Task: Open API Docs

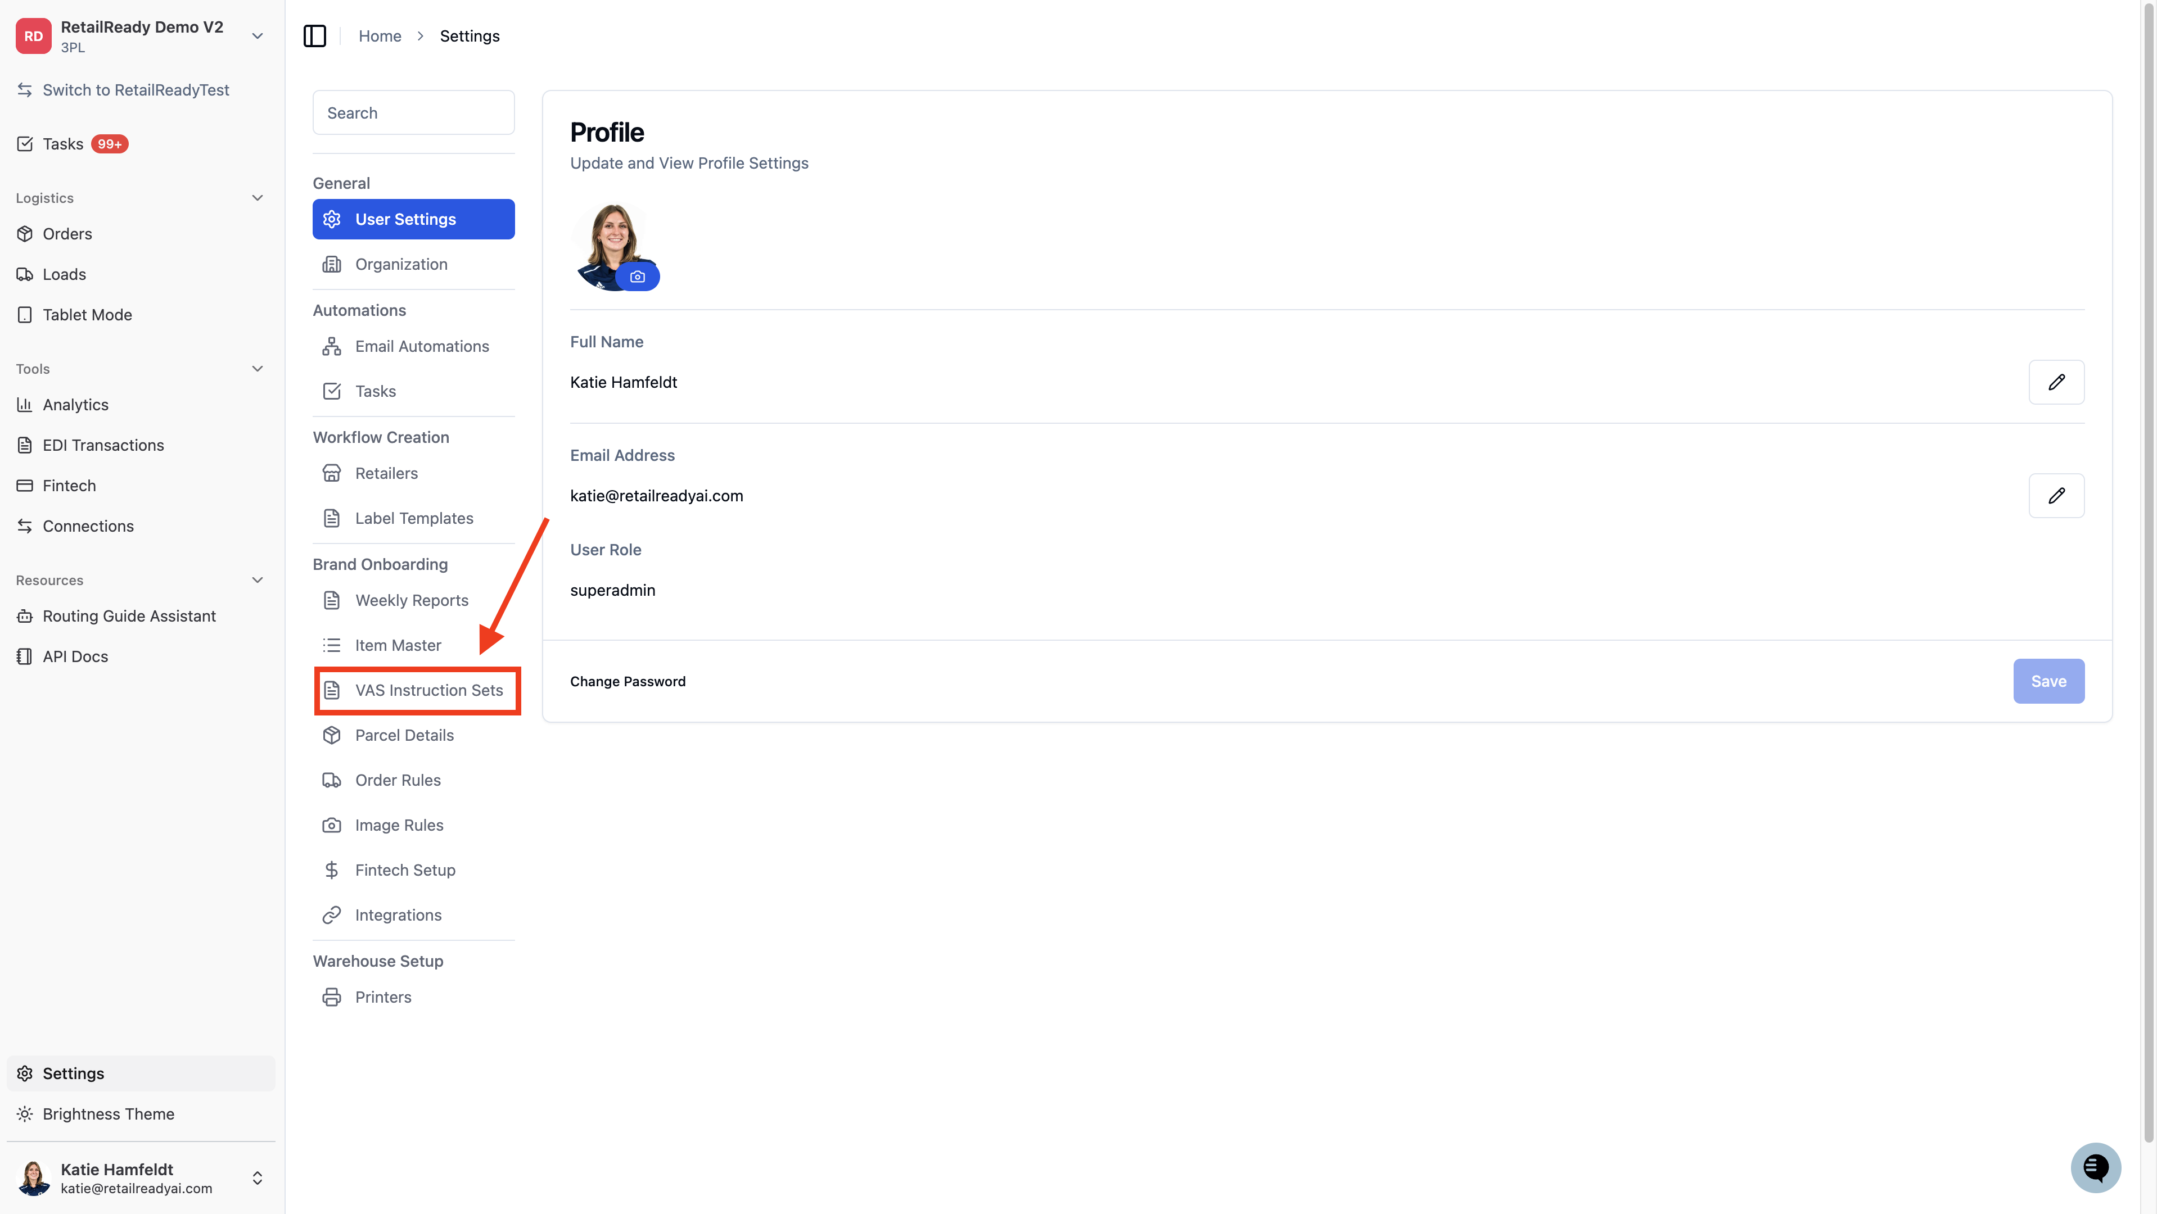Action: pyautogui.click(x=75, y=657)
